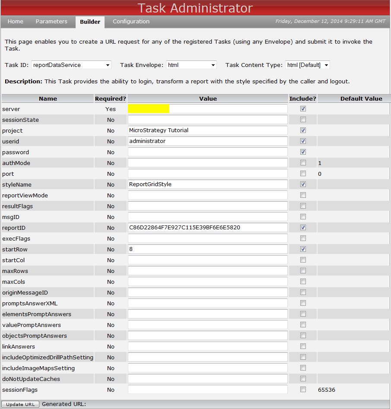Check Include for maxCols row

pos(303,282)
